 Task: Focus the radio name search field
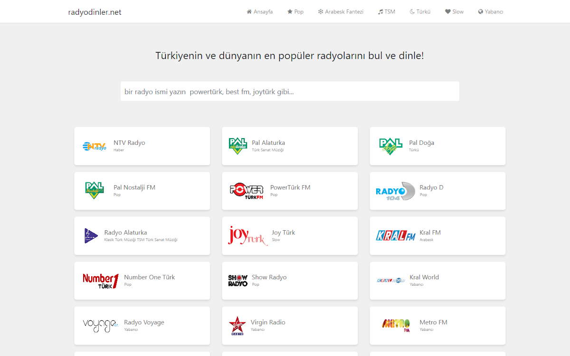click(290, 91)
